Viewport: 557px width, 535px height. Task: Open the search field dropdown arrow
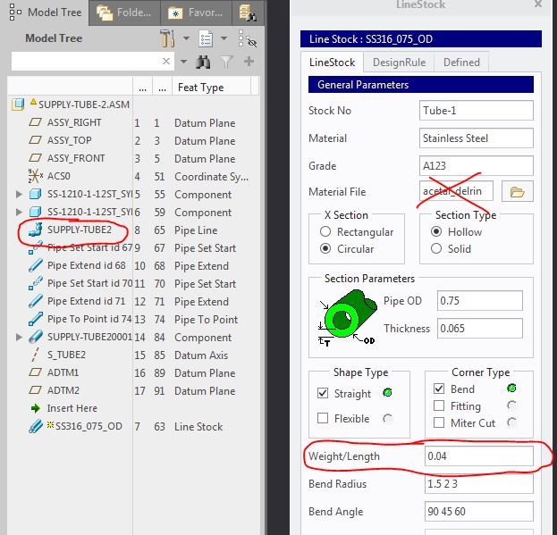tap(183, 62)
